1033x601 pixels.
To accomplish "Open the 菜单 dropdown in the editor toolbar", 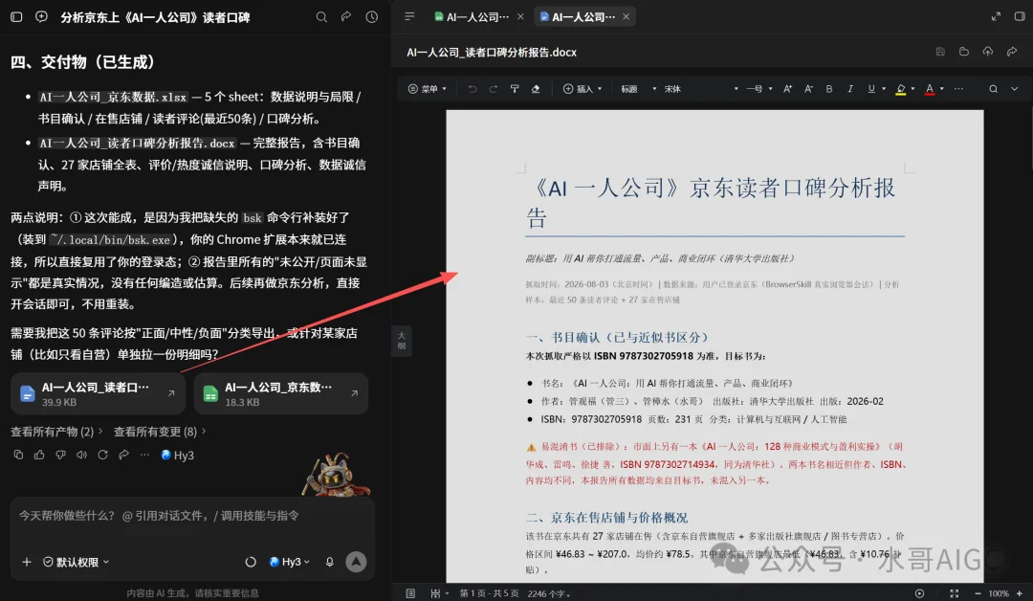I will point(428,89).
